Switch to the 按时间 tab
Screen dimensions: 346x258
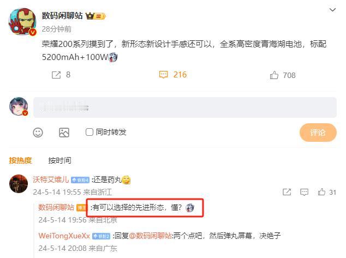point(59,160)
